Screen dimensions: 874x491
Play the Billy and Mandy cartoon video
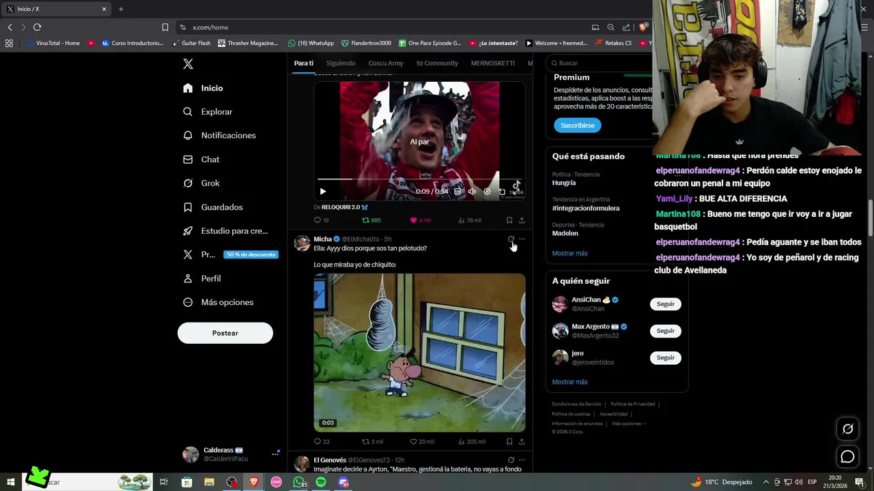point(419,353)
